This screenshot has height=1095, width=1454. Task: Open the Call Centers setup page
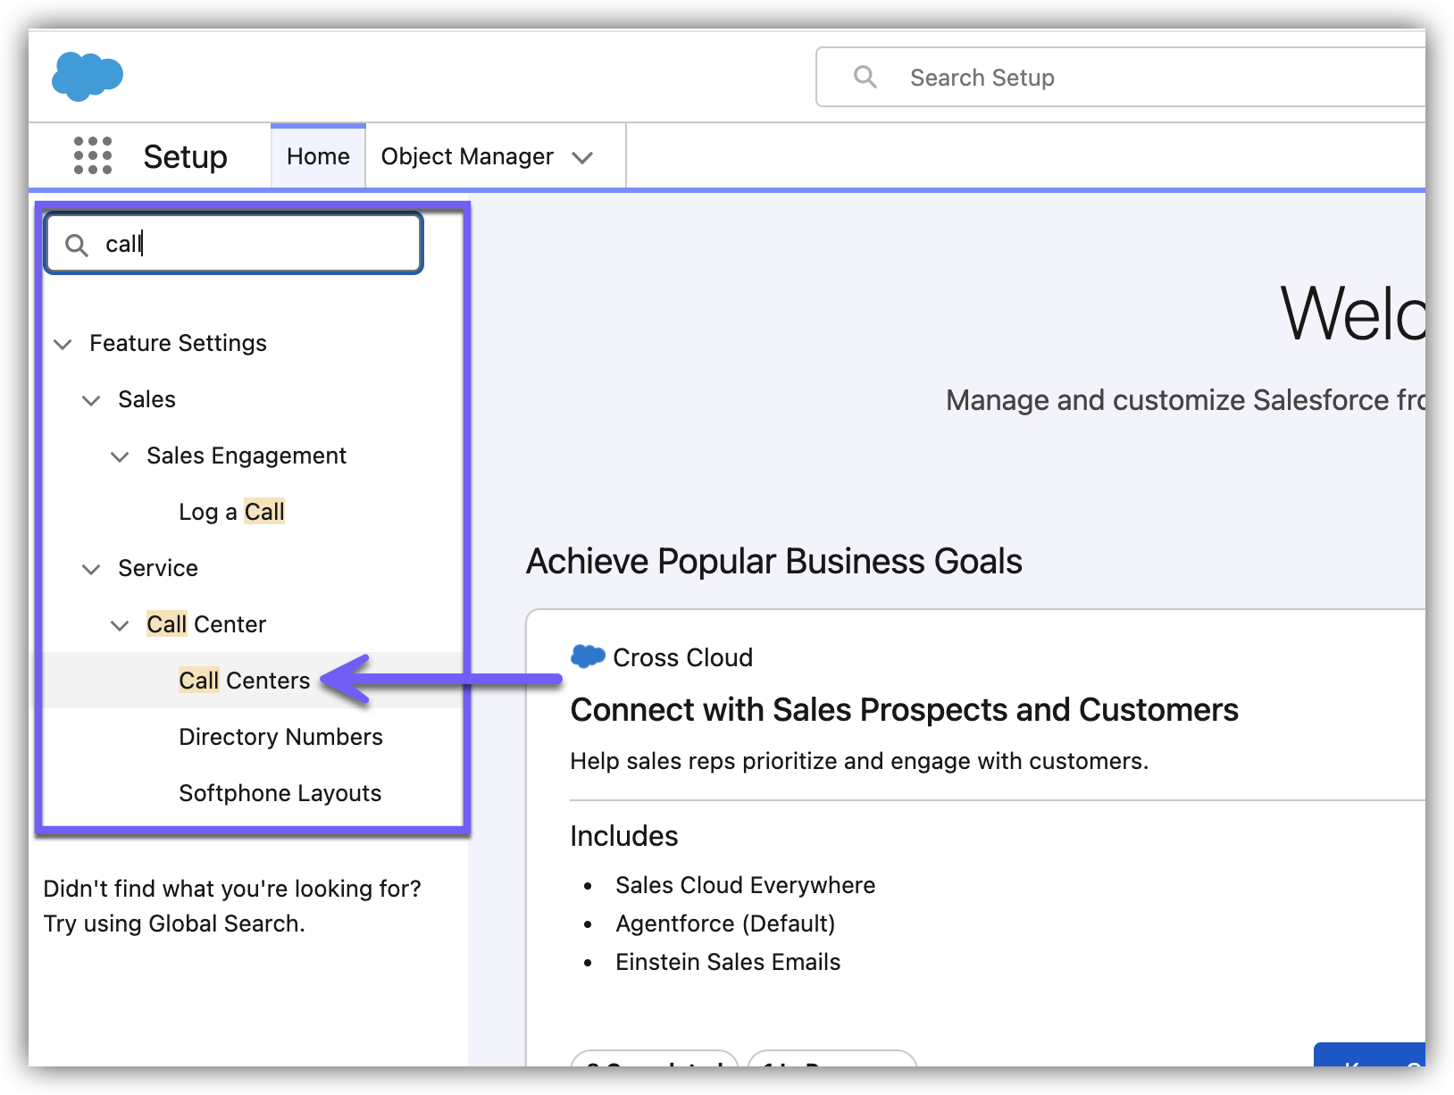tap(244, 681)
